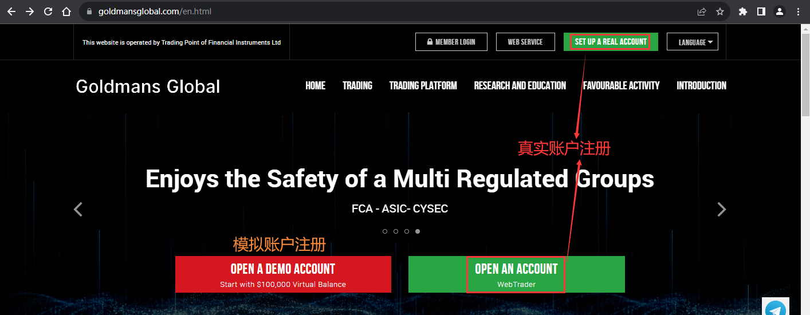Show next slide with right chevron

[x=722, y=210]
